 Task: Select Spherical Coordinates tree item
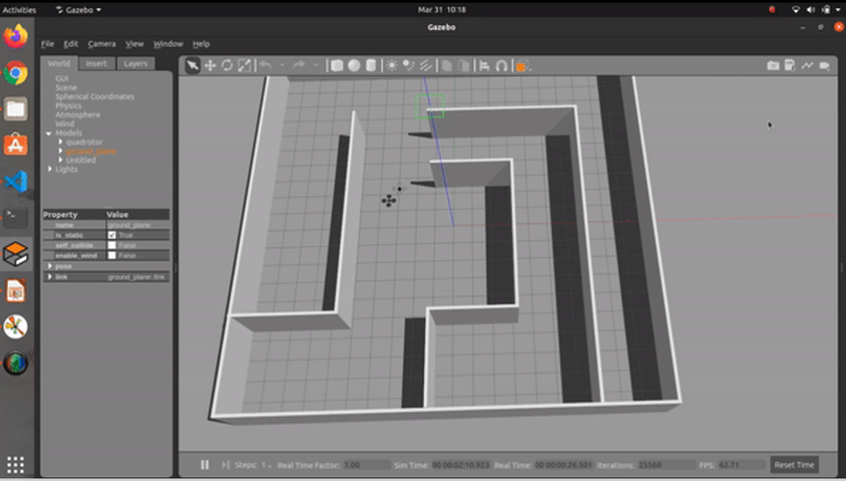click(94, 96)
